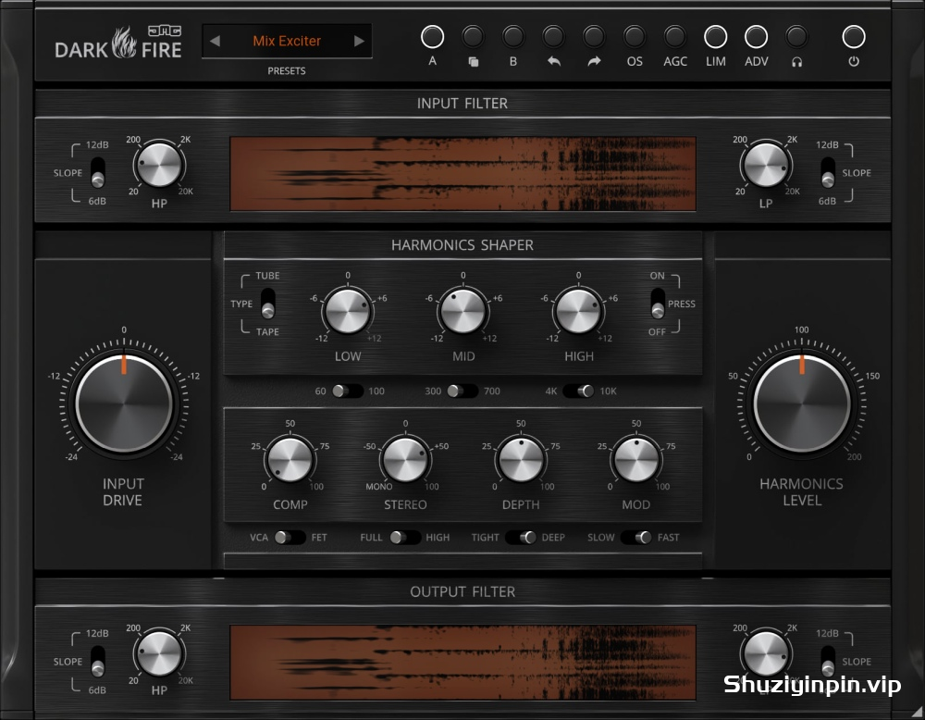Toggle the plugin power bypass button
The image size is (925, 720).
854,37
